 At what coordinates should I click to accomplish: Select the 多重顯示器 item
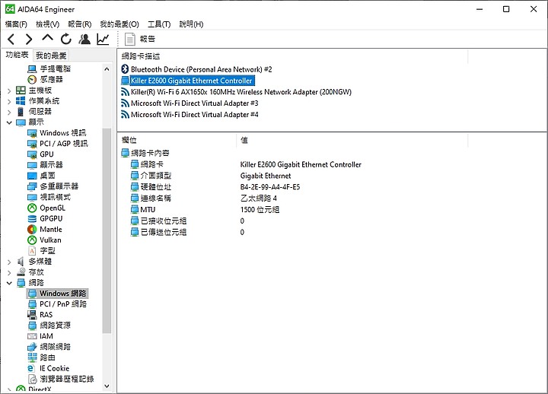(x=53, y=186)
